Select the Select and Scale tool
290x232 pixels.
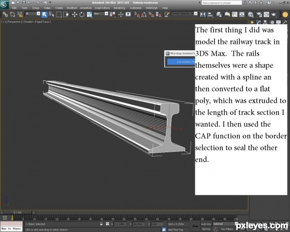click(89, 14)
